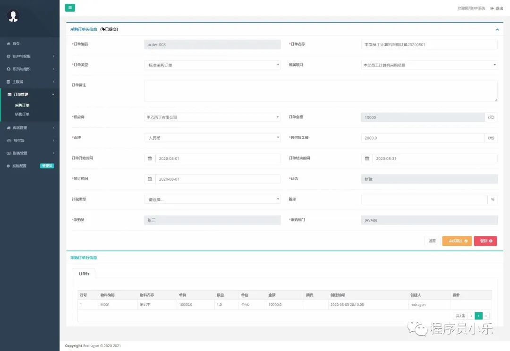The image size is (510, 351).
Task: Click the 订单金额 field showing 10000
Action: [423, 117]
